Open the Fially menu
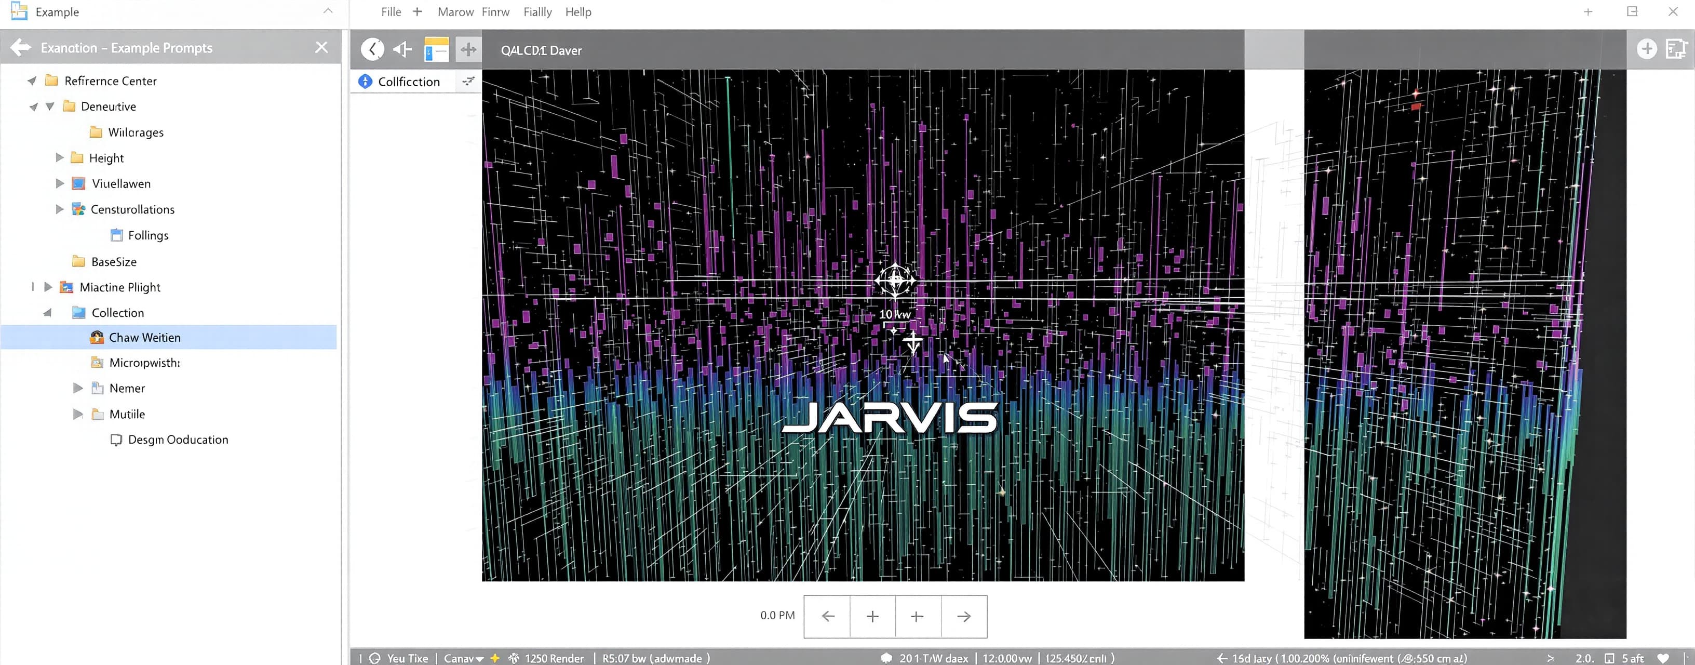This screenshot has height=665, width=1695. [537, 12]
